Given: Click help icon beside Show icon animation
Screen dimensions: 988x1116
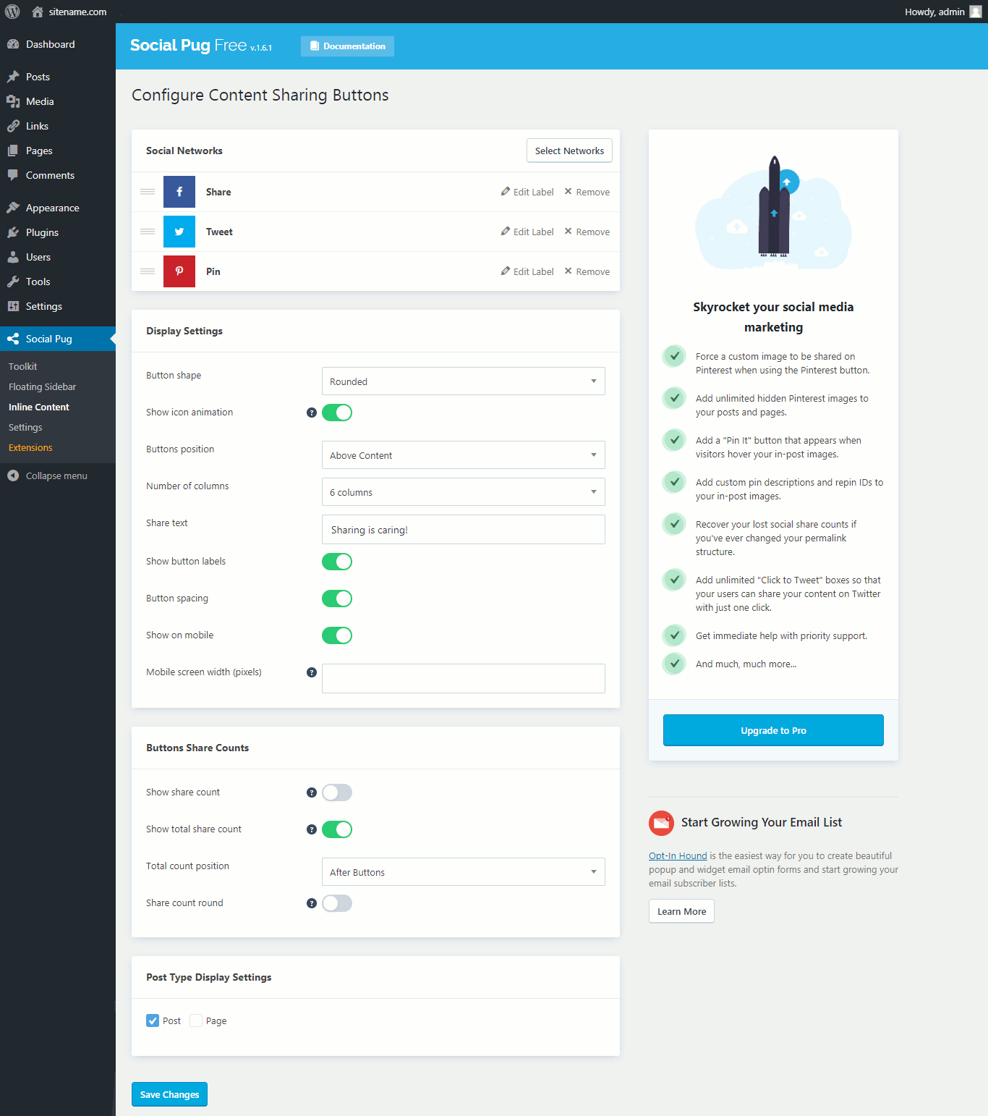Looking at the screenshot, I should point(312,413).
